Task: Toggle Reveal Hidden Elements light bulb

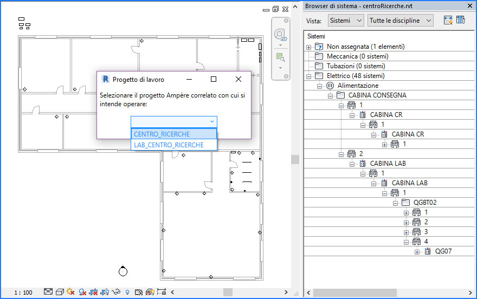Action: (x=127, y=292)
